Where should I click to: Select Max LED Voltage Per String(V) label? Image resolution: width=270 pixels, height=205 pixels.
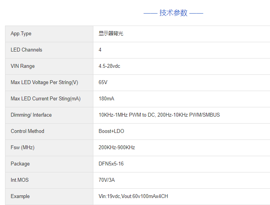click(44, 83)
